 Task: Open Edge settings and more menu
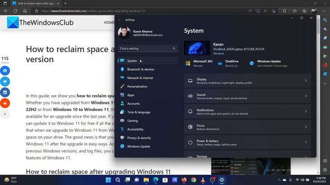click(x=324, y=11)
